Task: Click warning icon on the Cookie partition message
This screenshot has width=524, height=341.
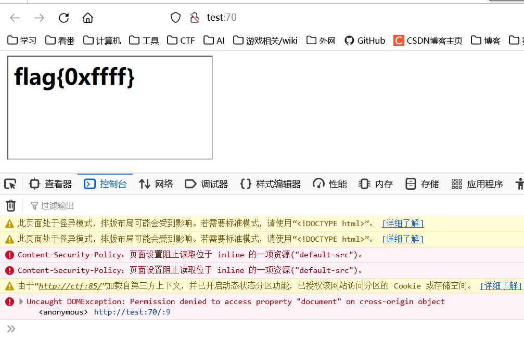Action: coord(10,286)
